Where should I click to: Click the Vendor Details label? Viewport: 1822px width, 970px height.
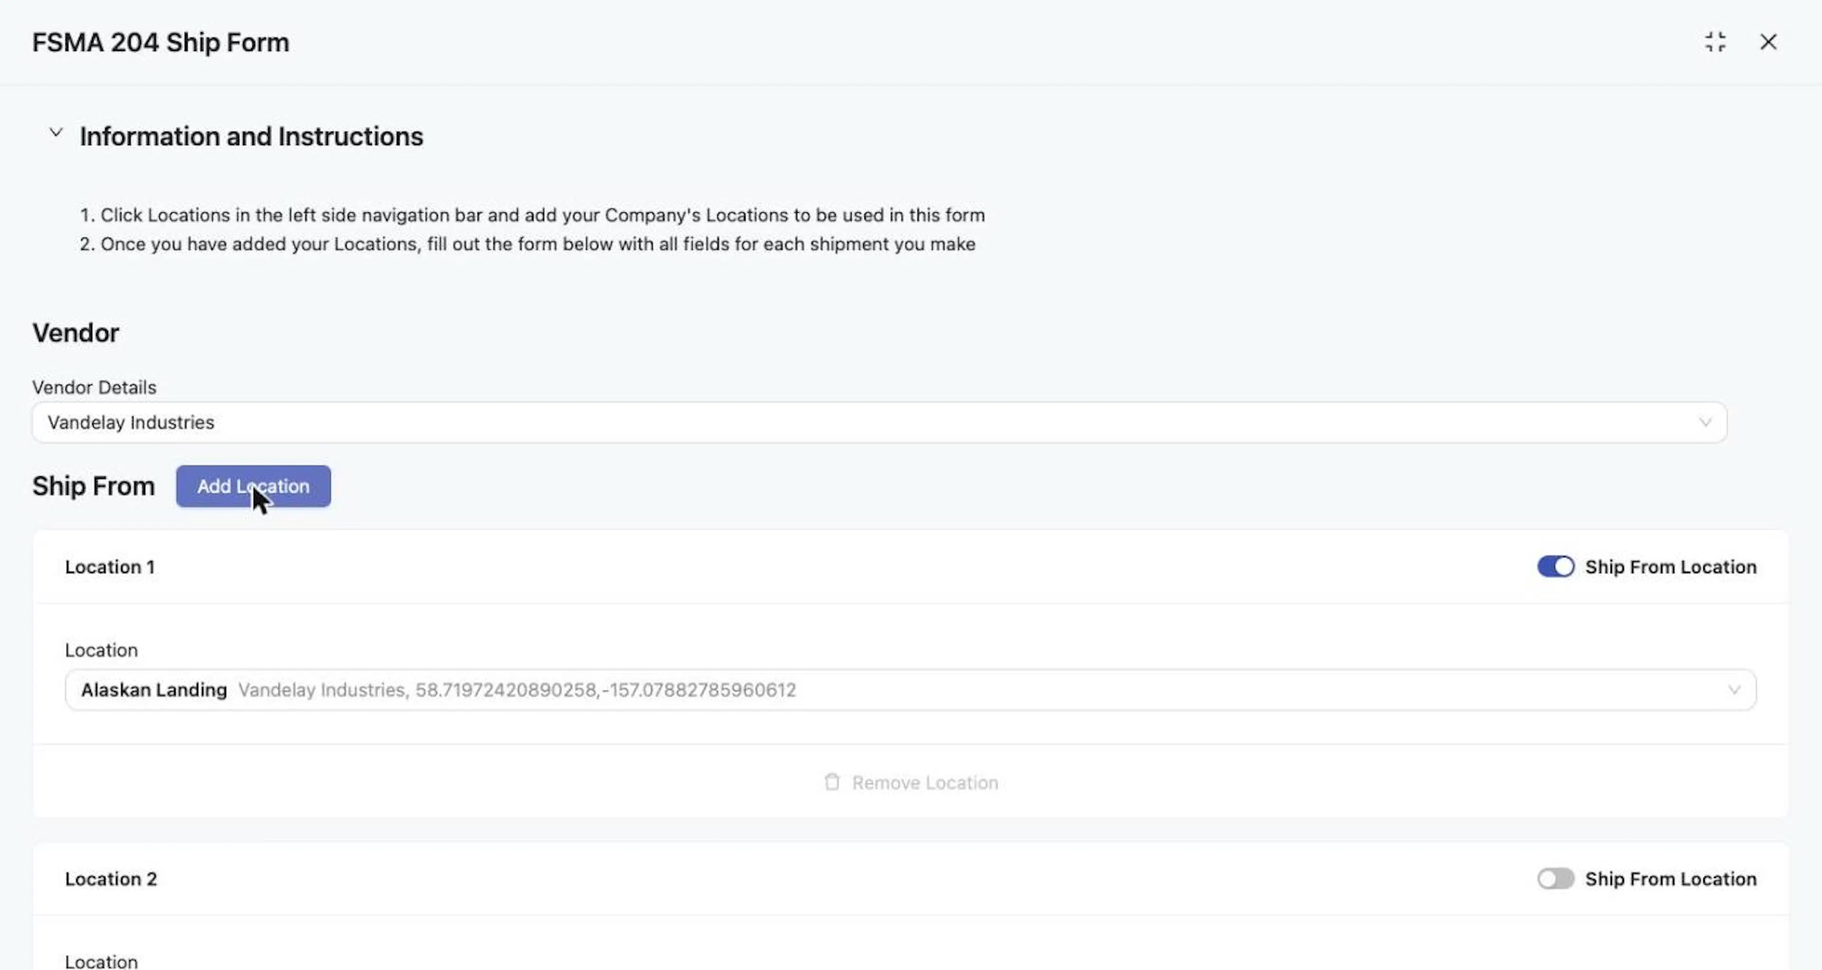tap(94, 387)
